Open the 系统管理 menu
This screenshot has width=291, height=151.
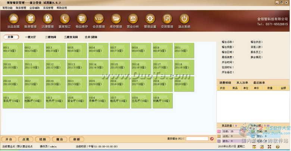click(x=48, y=7)
